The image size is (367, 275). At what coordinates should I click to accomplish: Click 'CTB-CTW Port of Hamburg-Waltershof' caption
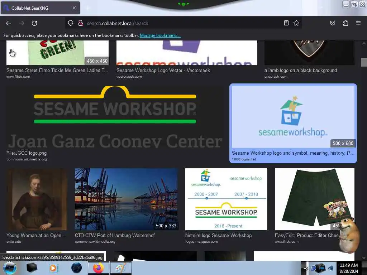pyautogui.click(x=115, y=236)
